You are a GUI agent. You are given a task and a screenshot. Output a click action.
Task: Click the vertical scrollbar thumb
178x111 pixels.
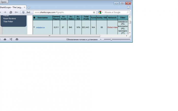(130, 22)
